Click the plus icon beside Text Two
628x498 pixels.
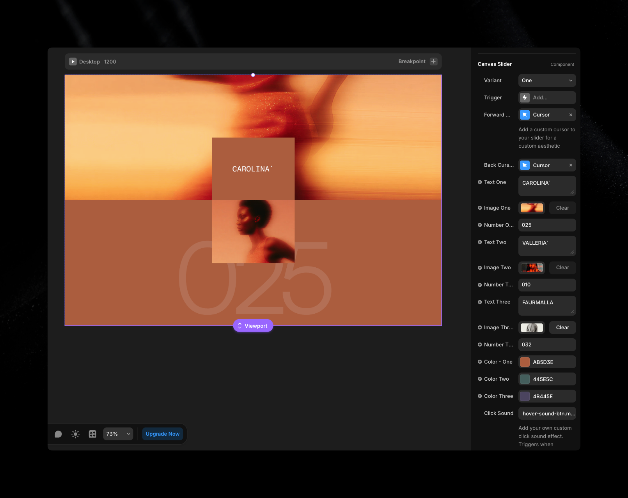click(480, 242)
